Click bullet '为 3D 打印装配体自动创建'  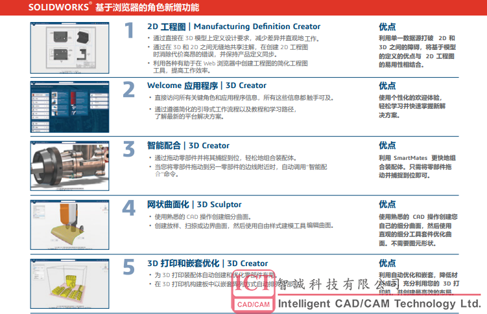215,275
